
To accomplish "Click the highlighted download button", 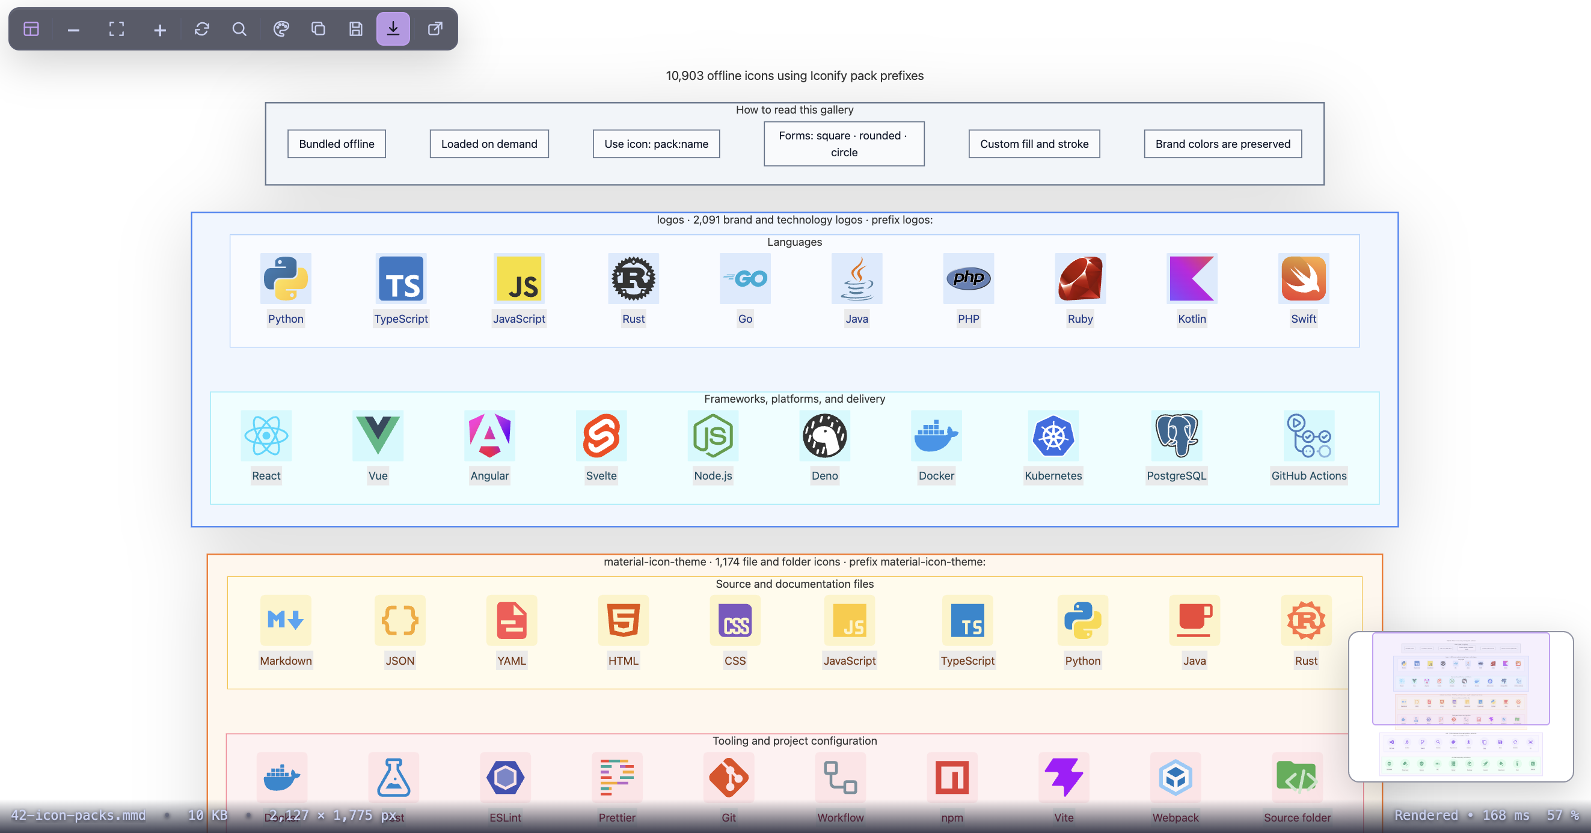I will pos(393,29).
